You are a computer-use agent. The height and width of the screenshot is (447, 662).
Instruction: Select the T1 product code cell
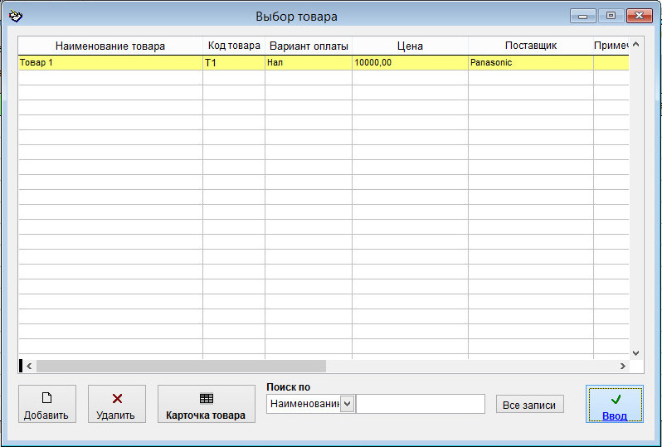coord(234,62)
